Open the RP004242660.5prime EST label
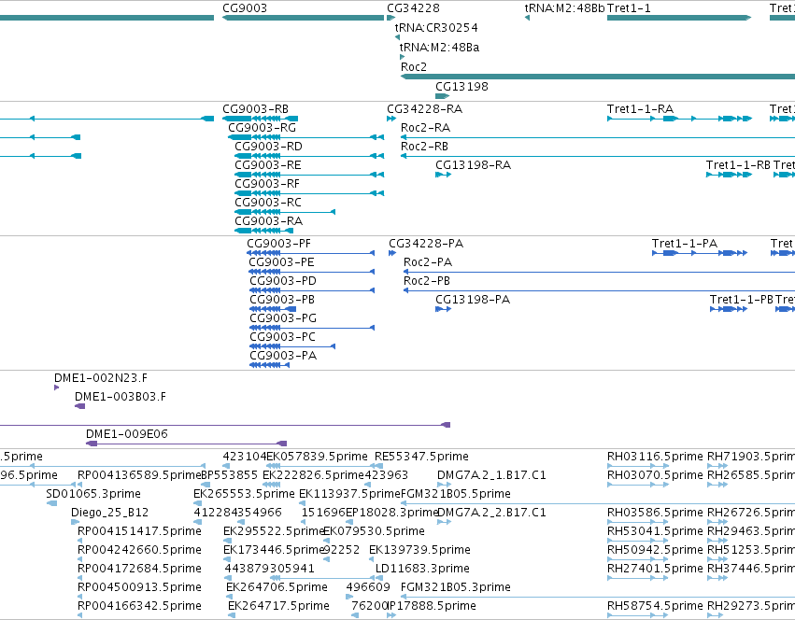Screen dimensions: 795x620 (139, 550)
